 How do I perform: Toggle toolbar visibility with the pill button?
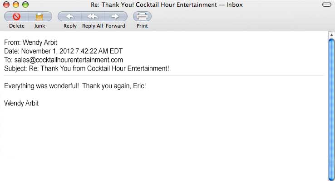click(x=327, y=5)
